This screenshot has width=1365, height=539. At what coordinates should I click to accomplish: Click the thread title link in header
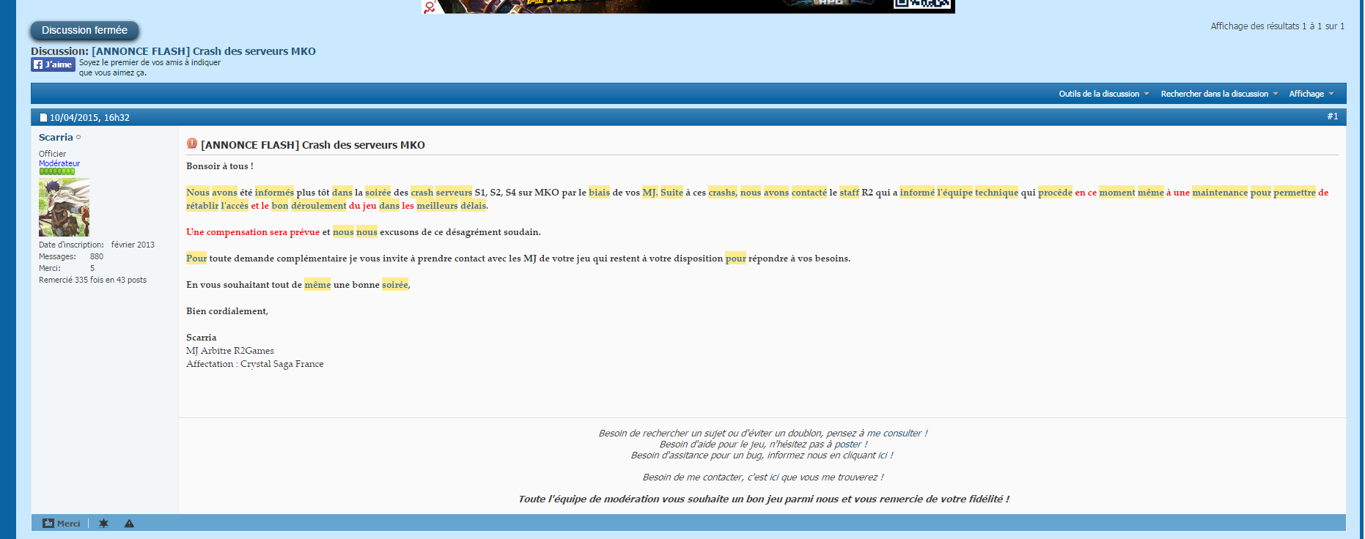pos(203,51)
